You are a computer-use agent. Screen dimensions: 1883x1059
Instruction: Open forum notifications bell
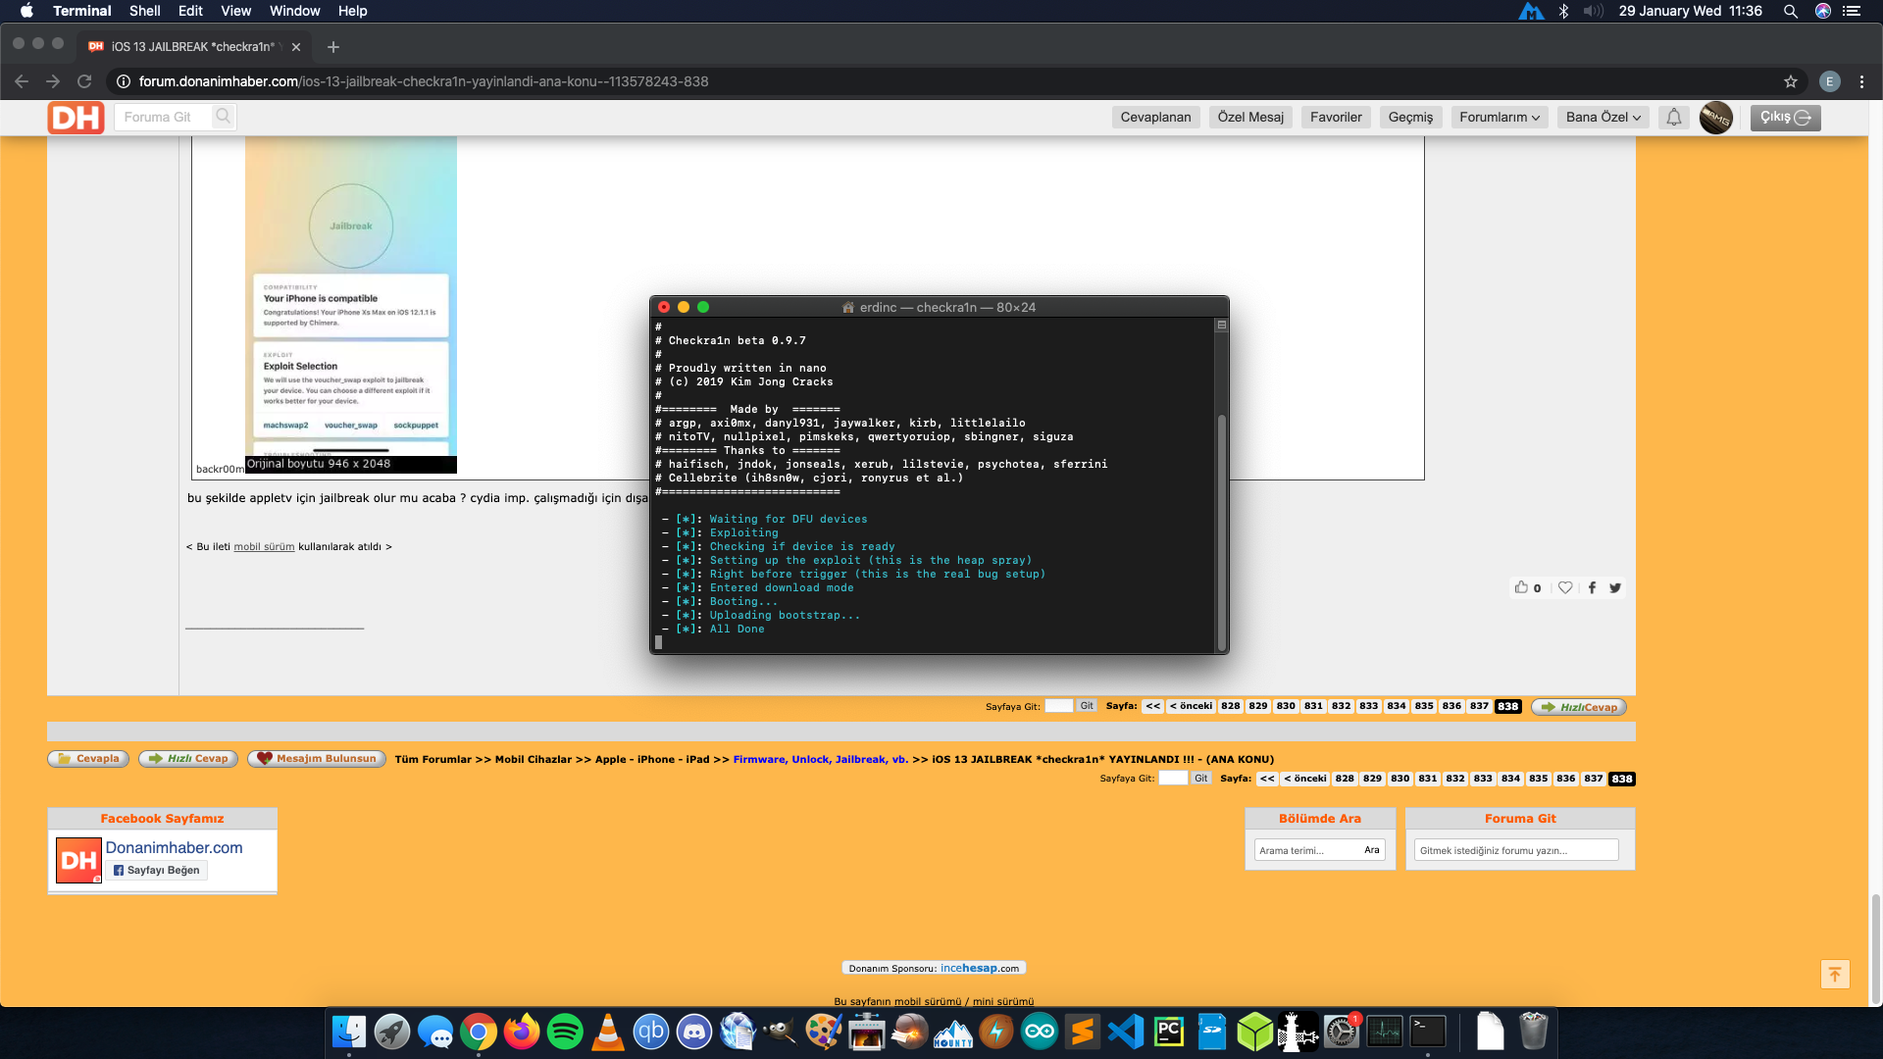pyautogui.click(x=1674, y=118)
